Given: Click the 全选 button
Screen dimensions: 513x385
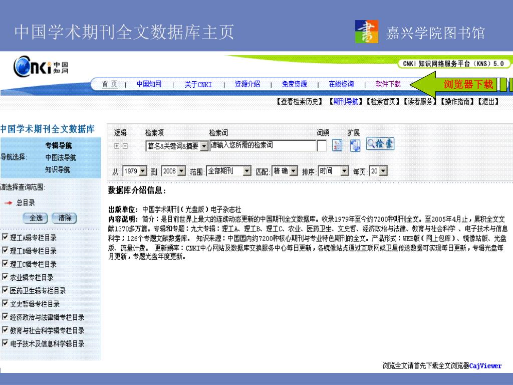Looking at the screenshot, I should tap(36, 218).
